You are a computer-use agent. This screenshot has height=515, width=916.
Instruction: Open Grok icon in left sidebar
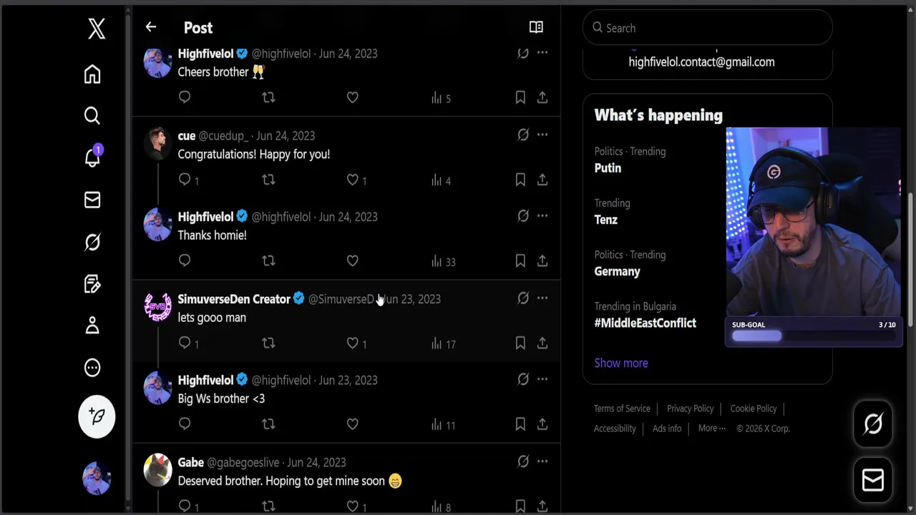tap(92, 242)
